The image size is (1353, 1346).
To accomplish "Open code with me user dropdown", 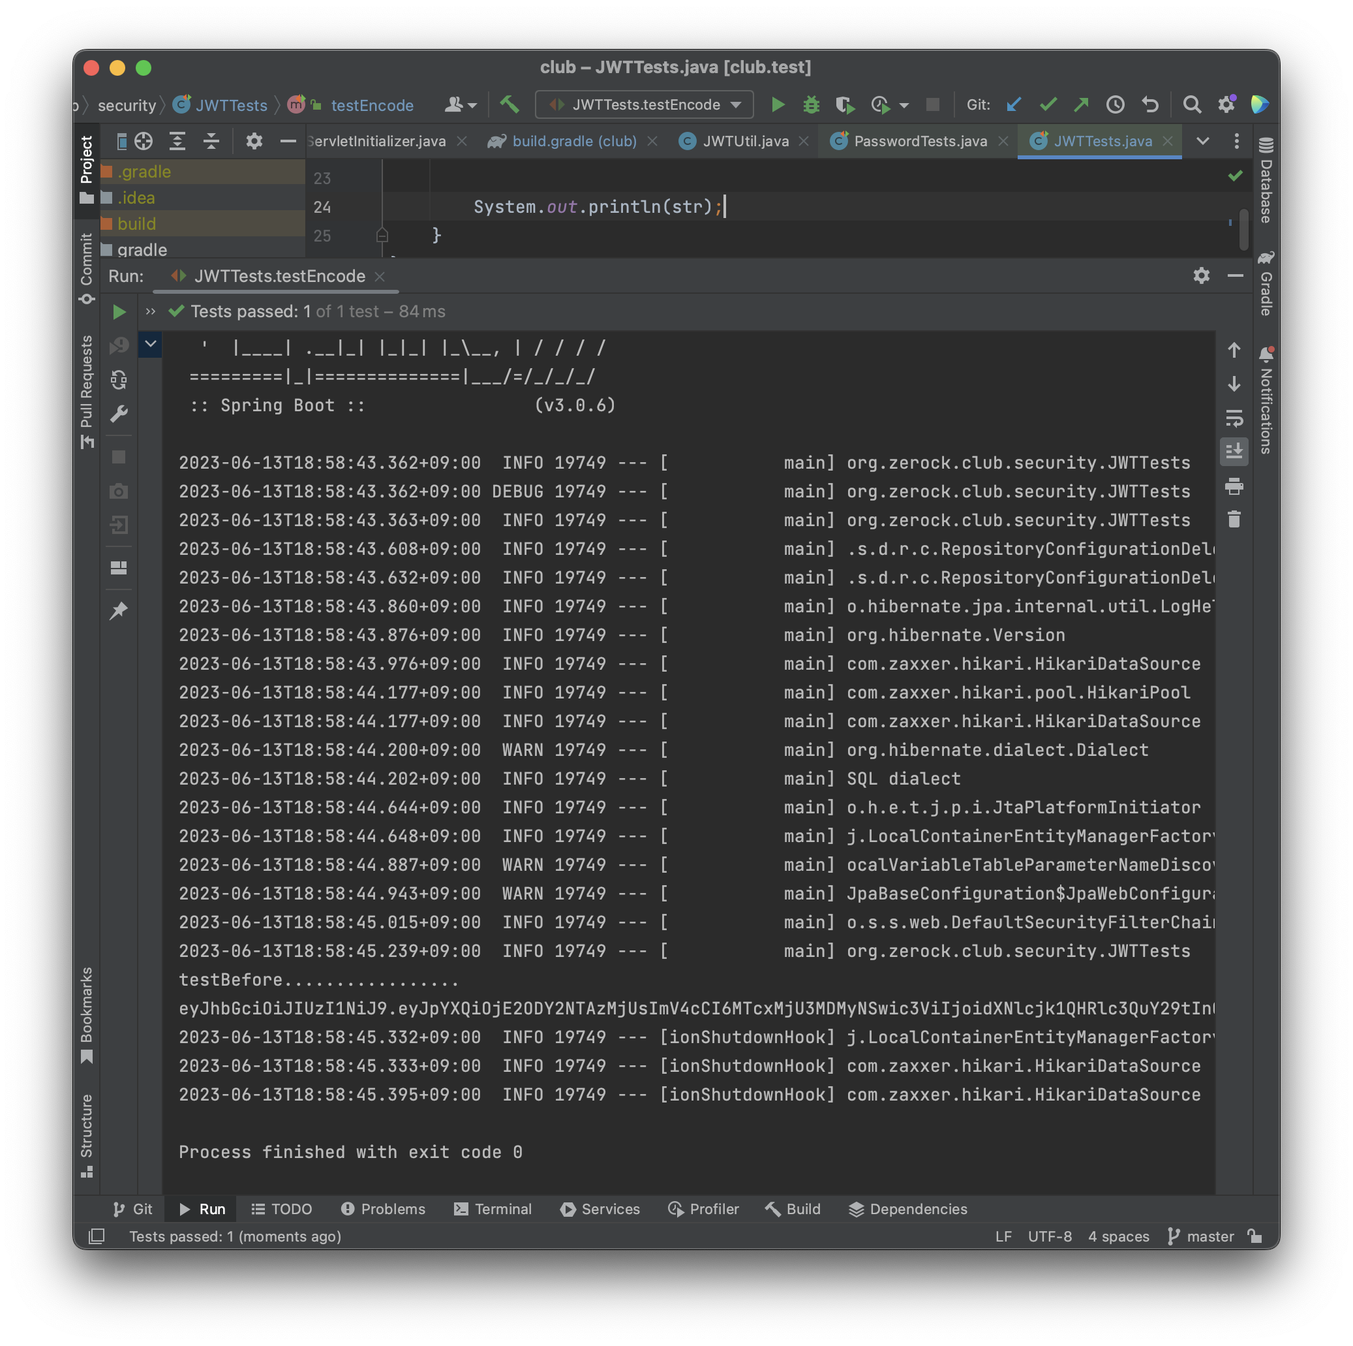I will [x=461, y=105].
